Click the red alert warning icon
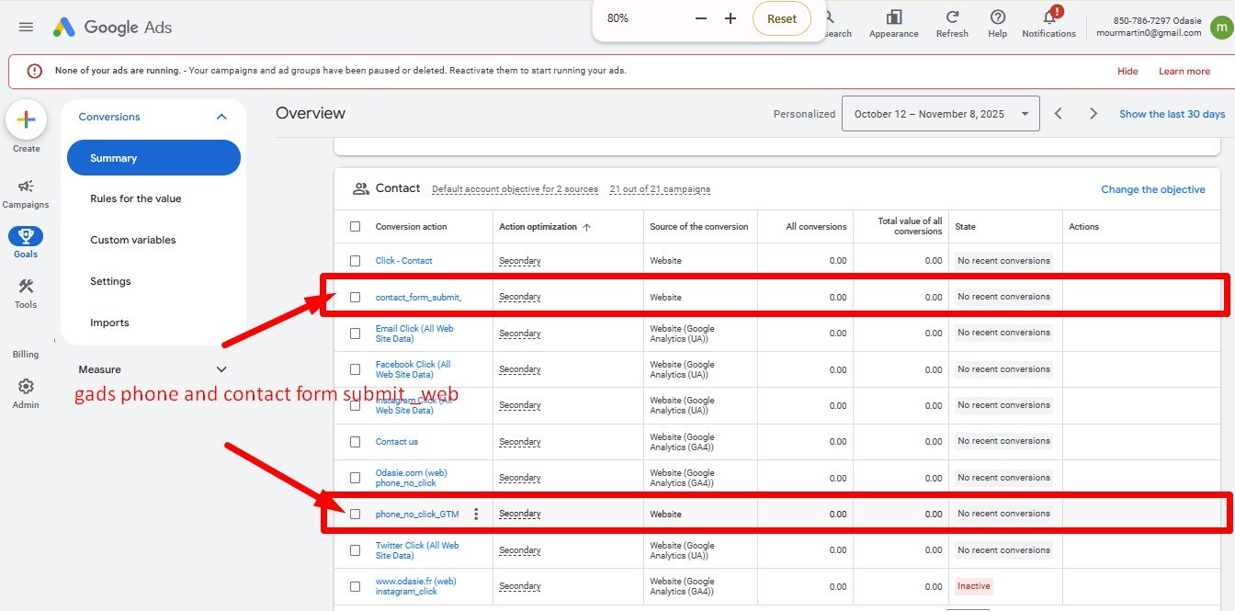The height and width of the screenshot is (611, 1235). 34,71
